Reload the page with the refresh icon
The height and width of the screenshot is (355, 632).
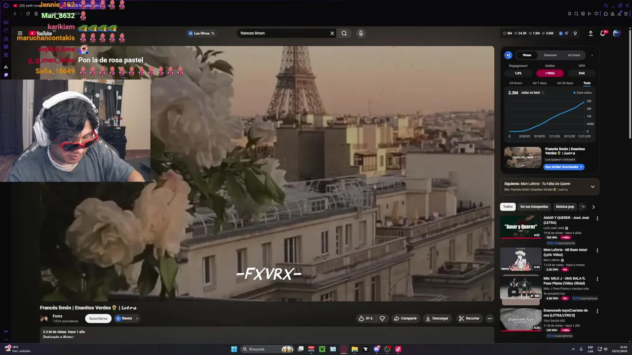(28, 14)
